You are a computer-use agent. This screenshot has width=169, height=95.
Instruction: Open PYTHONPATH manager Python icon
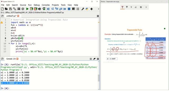click(x=87, y=9)
